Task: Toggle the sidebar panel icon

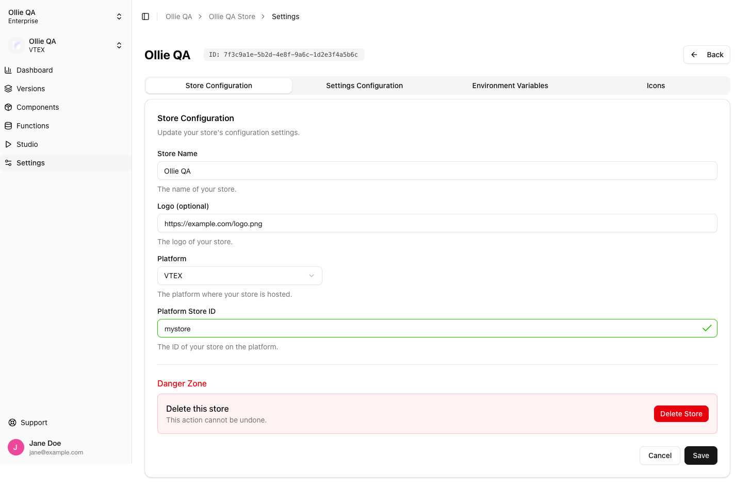Action: coord(145,16)
